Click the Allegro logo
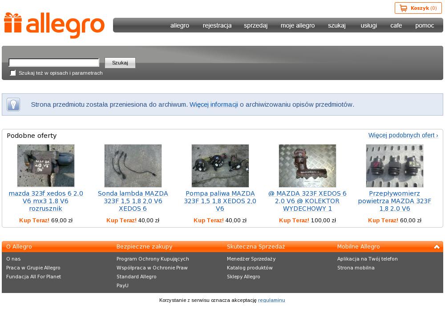The width and height of the screenshot is (445, 309). (x=54, y=25)
